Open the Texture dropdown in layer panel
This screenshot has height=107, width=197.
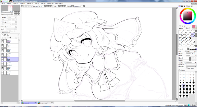(x=16, y=17)
